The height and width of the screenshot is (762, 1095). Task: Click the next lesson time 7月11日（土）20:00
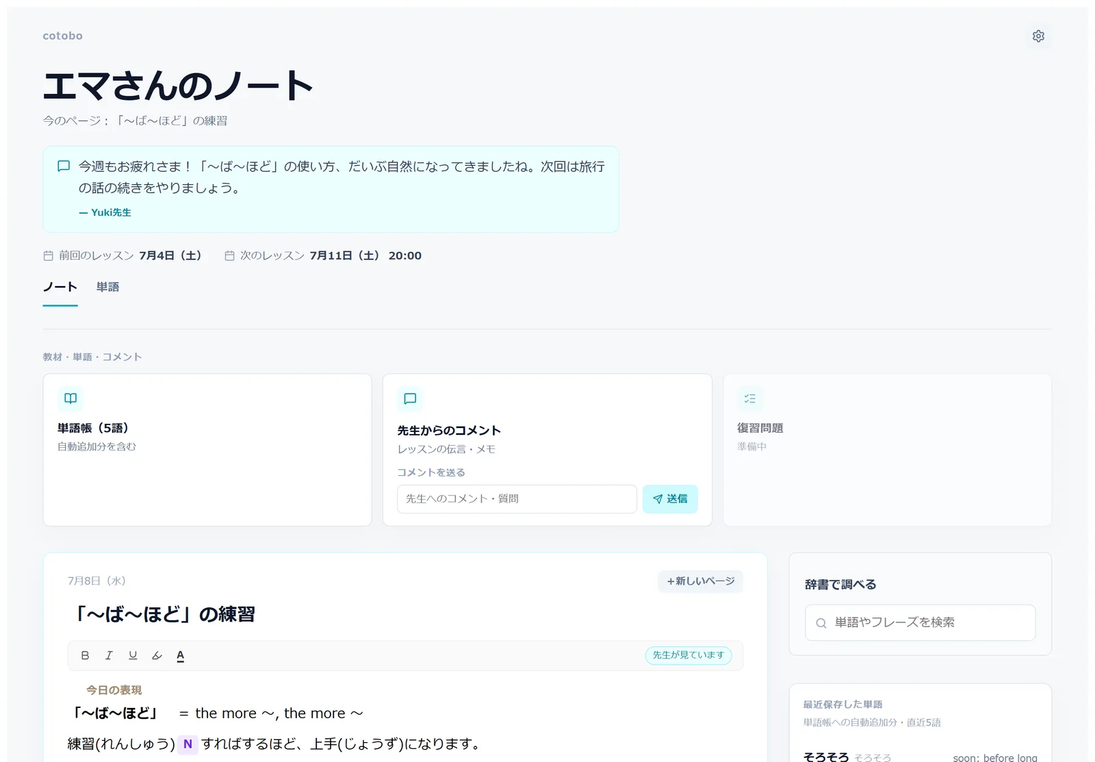365,256
